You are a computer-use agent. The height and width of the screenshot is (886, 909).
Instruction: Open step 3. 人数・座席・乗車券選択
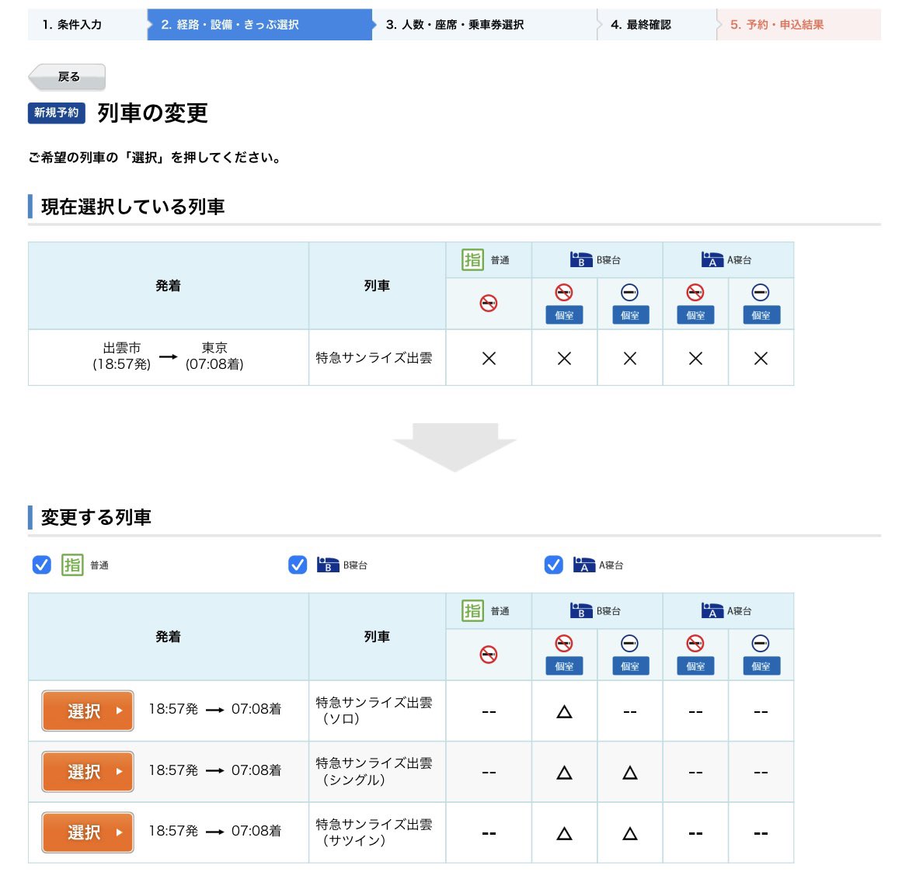[x=484, y=24]
